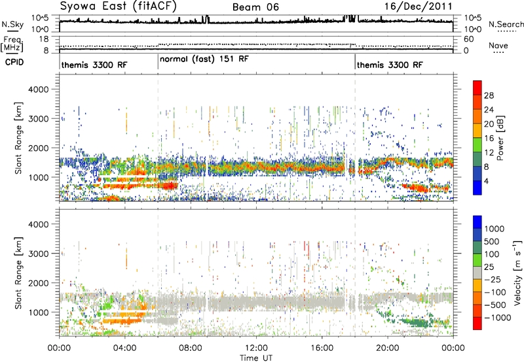The width and height of the screenshot is (524, 362).
Task: Click the '18' frequency axis value
Action: click(x=43, y=39)
